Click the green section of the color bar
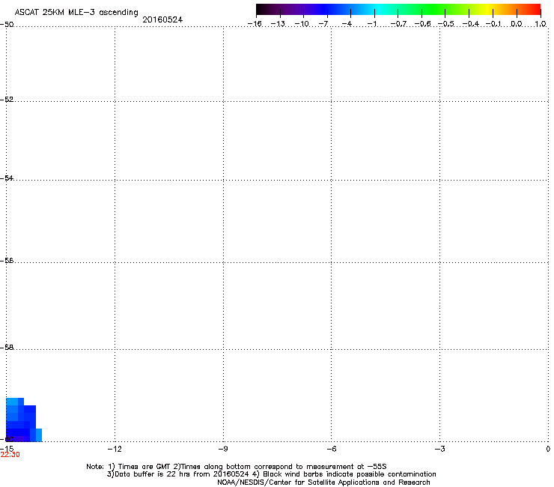Viewport: 554px width, 487px height. point(434,10)
